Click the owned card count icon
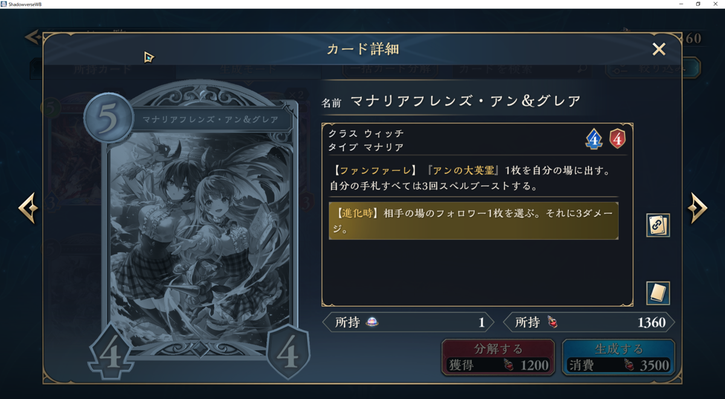 372,322
